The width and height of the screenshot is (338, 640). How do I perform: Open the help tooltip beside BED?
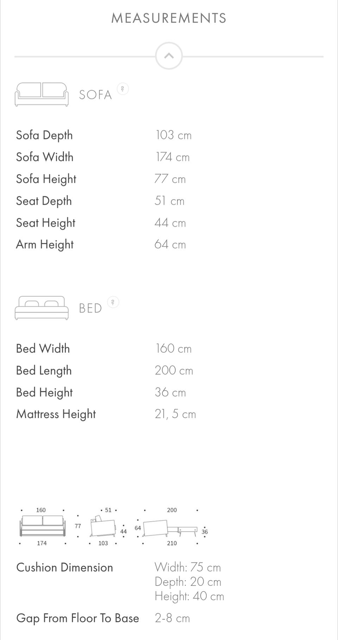coord(113,302)
